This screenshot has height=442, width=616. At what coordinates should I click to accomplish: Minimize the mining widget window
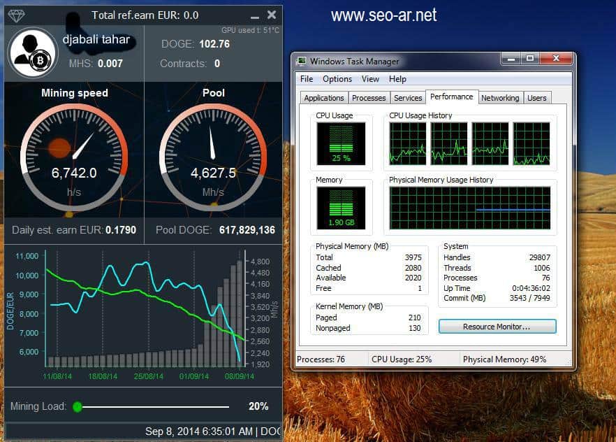[x=255, y=17]
